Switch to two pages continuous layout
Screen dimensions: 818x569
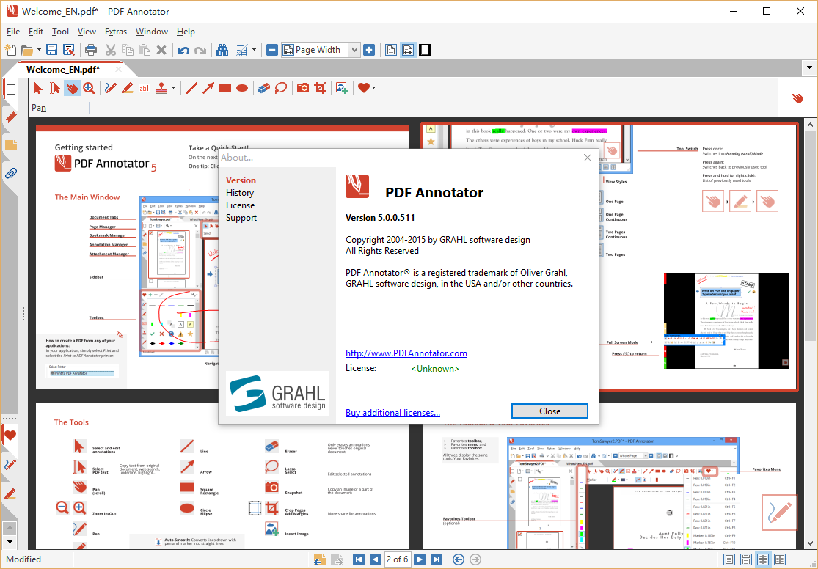coord(779,559)
